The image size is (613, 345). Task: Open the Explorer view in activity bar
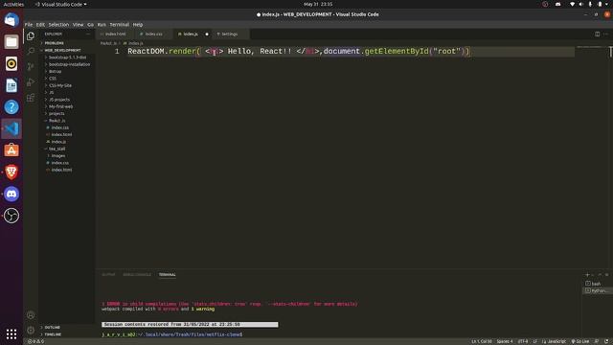tap(31, 36)
